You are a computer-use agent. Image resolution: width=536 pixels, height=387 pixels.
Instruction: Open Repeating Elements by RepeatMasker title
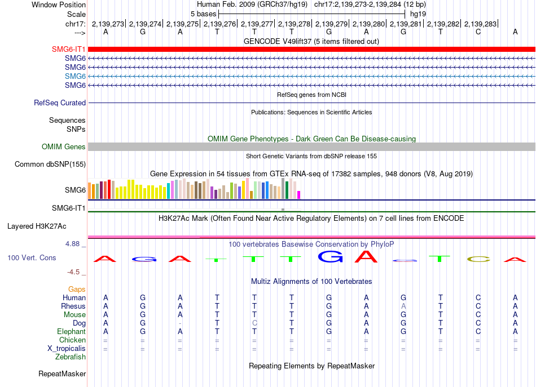[311, 366]
